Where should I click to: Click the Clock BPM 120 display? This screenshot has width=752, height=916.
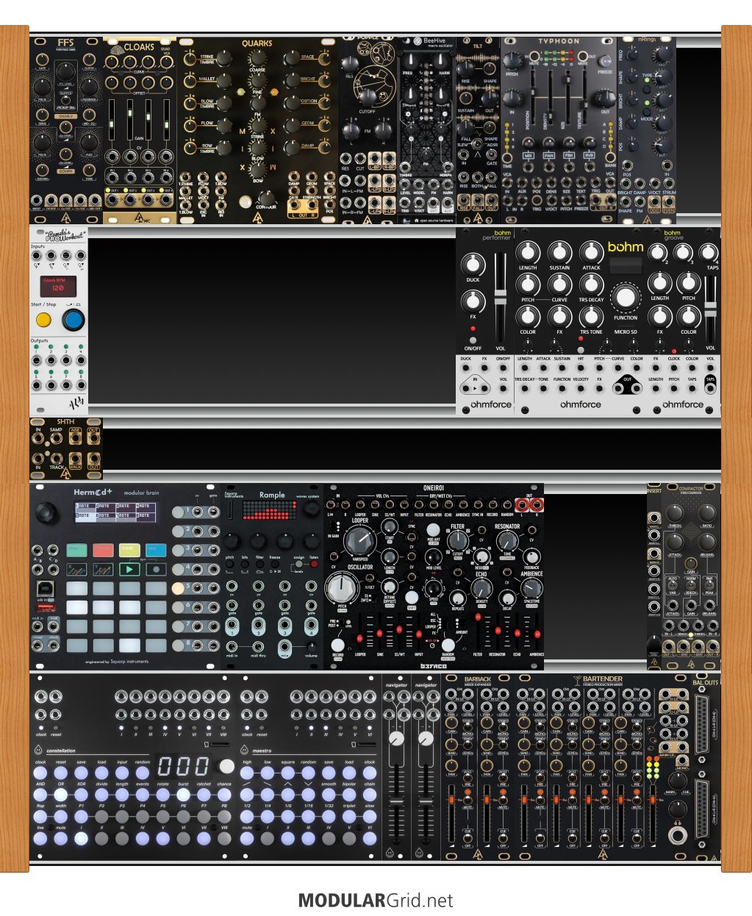(x=58, y=286)
